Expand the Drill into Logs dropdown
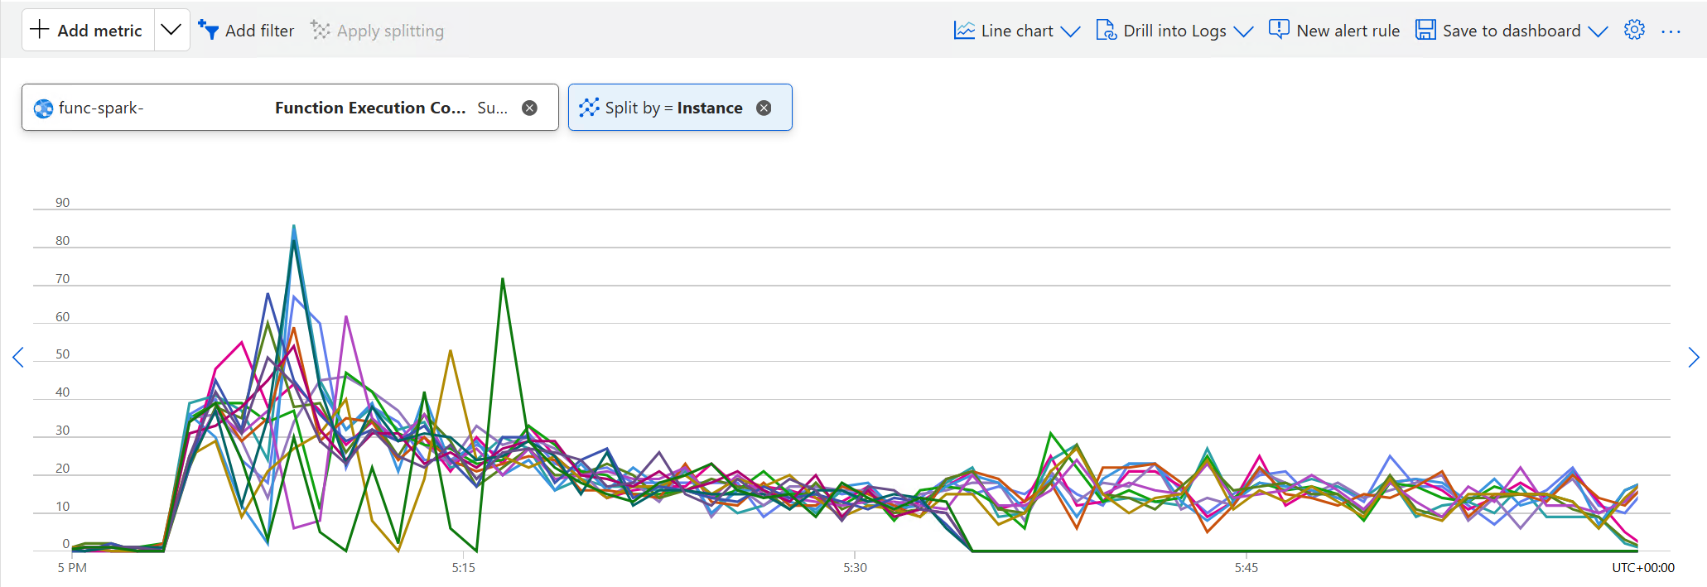Screen dimensions: 1707x587 pos(1243,31)
